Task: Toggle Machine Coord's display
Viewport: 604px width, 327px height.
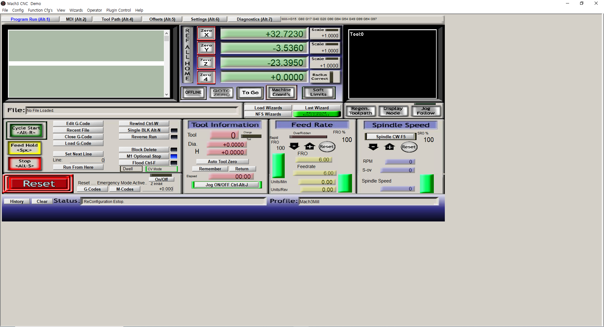Action: [281, 92]
